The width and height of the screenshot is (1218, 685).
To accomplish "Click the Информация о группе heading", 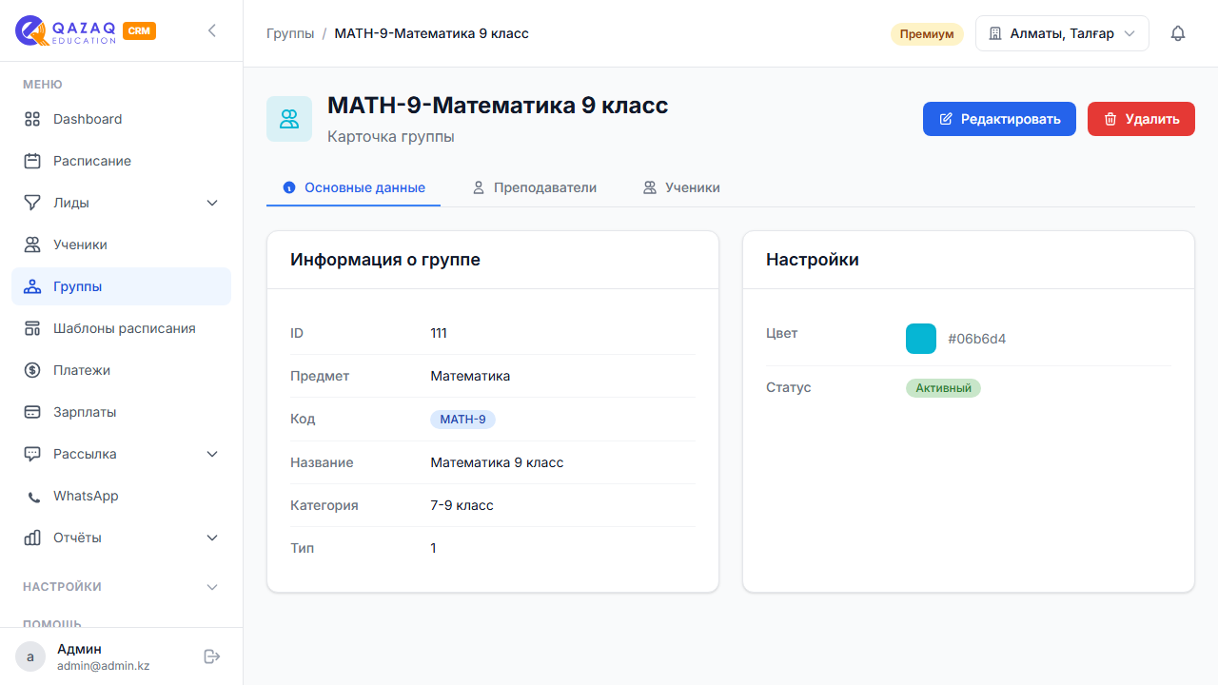I will click(x=385, y=260).
